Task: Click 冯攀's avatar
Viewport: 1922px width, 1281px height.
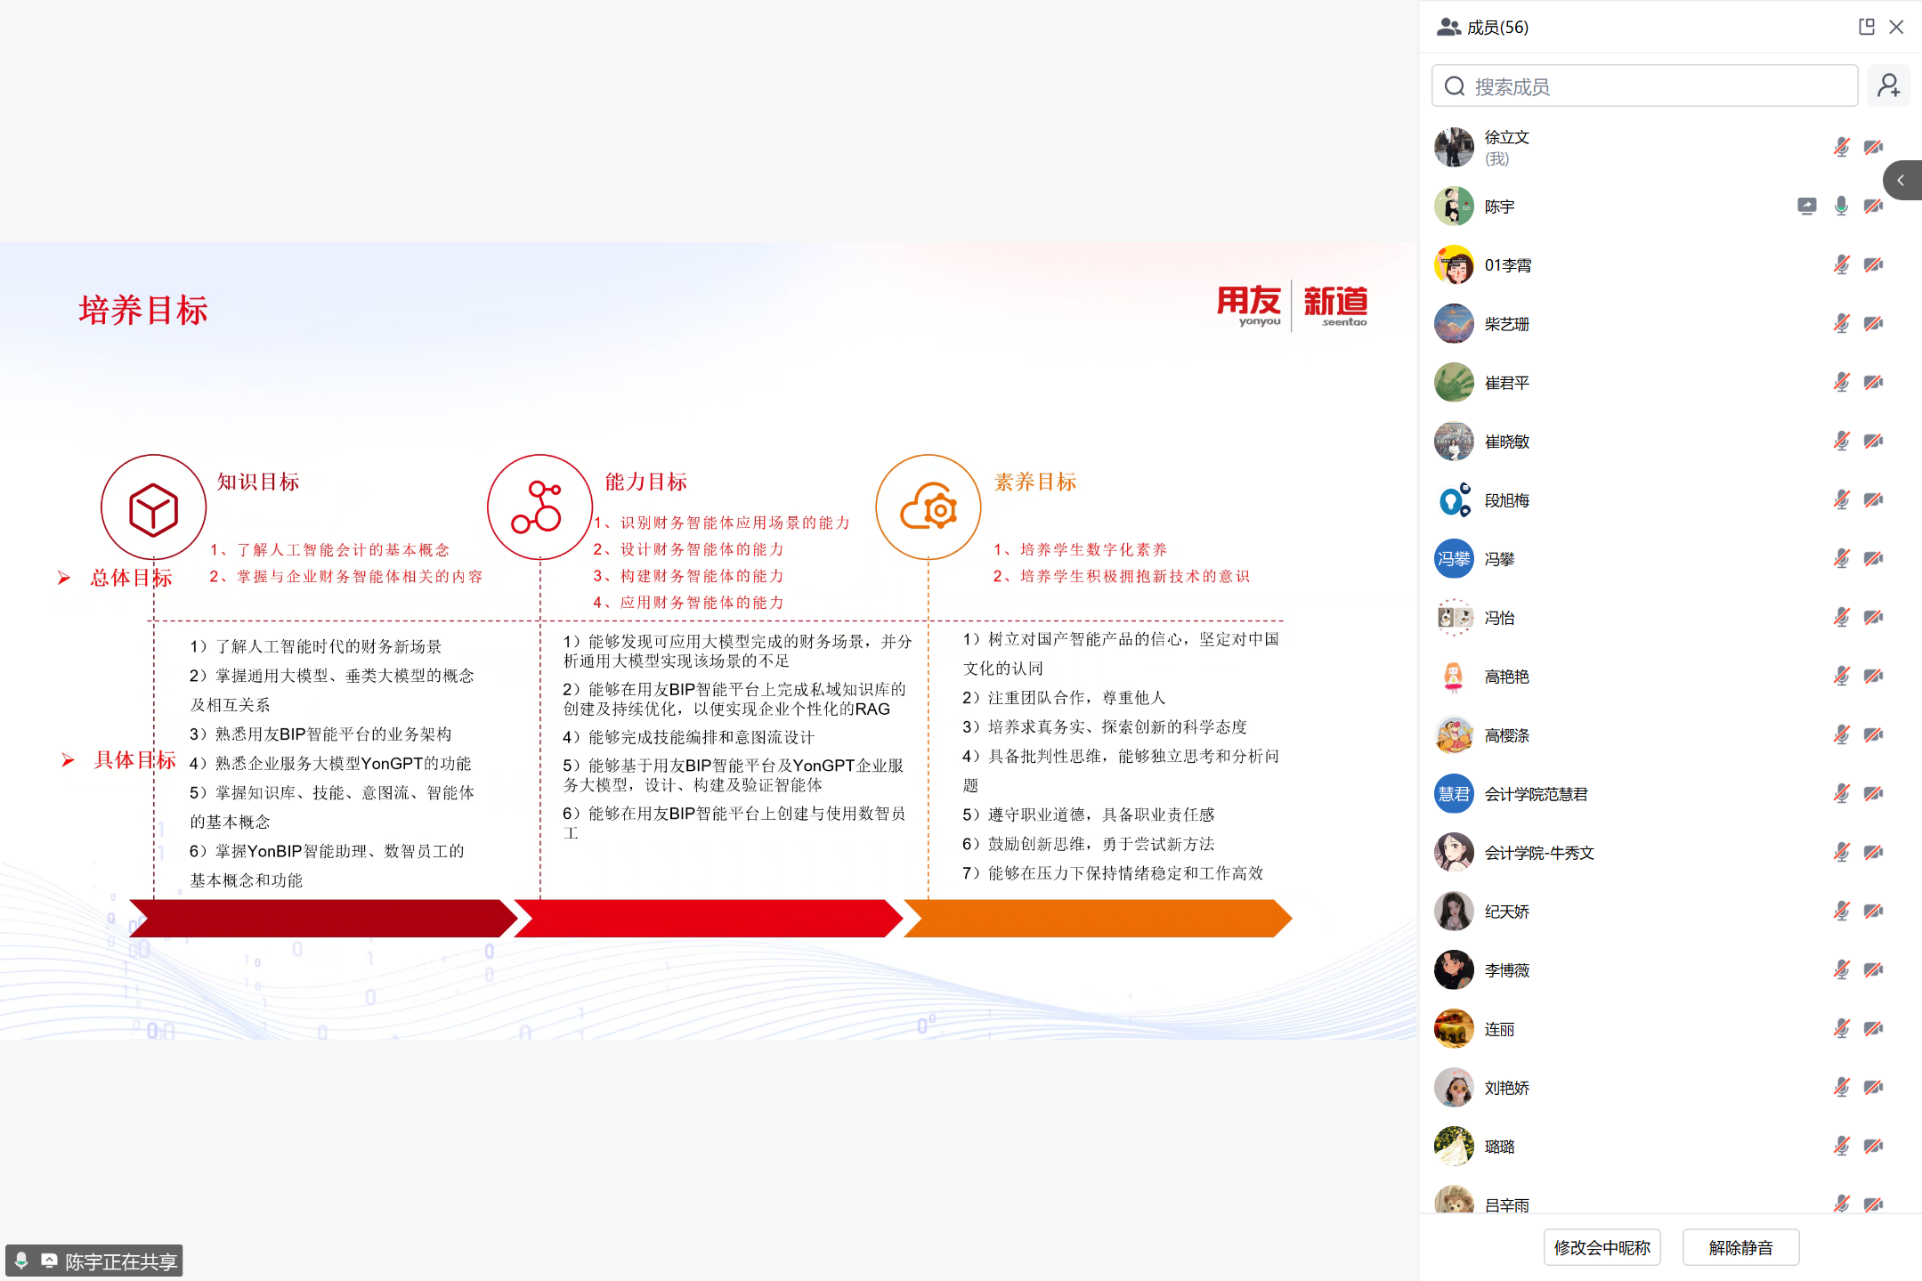Action: click(1454, 559)
